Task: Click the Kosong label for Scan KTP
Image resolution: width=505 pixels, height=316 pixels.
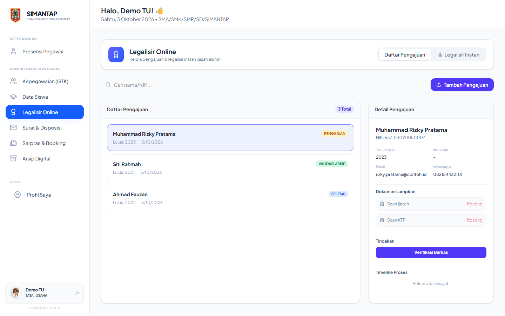Action: 475,220
